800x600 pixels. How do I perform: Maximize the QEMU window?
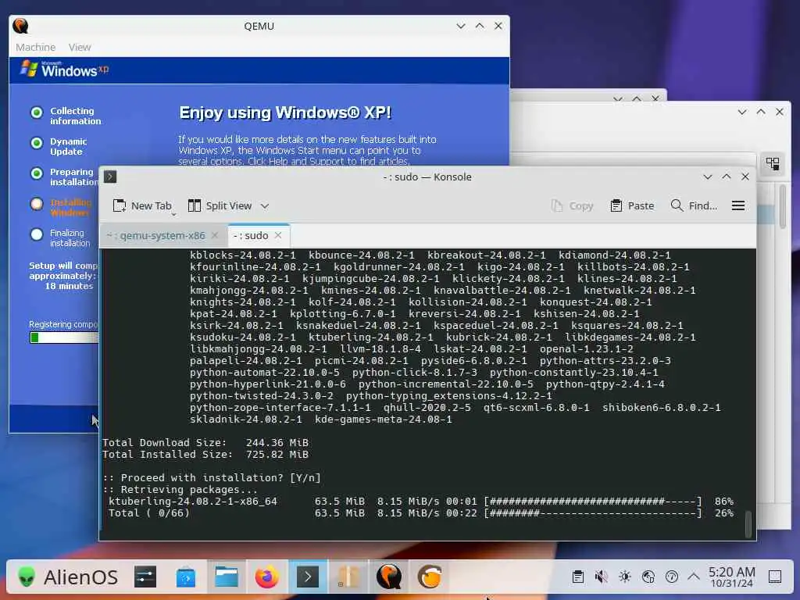[480, 26]
